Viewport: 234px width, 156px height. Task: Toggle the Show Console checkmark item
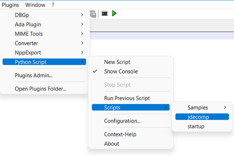click(x=131, y=71)
